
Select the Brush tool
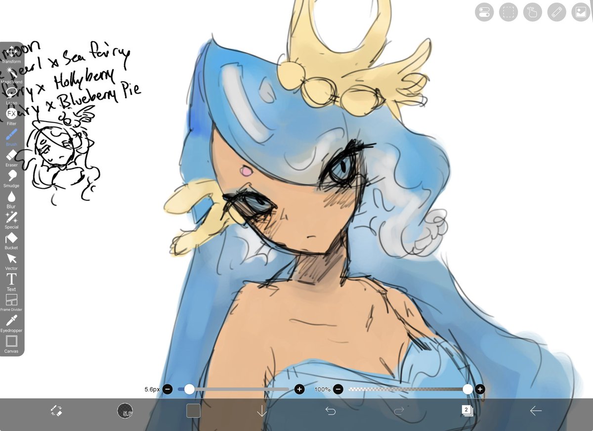pos(11,137)
